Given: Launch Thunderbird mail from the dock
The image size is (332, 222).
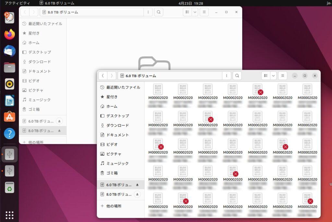Looking at the screenshot, I should (9, 51).
